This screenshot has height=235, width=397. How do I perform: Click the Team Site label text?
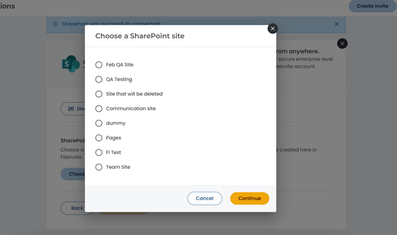click(x=118, y=167)
